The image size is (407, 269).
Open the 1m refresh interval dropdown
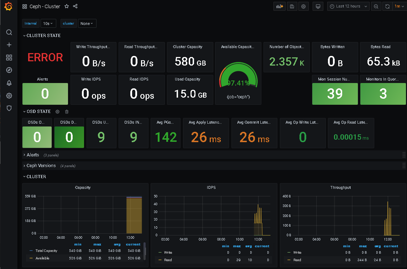point(399,6)
